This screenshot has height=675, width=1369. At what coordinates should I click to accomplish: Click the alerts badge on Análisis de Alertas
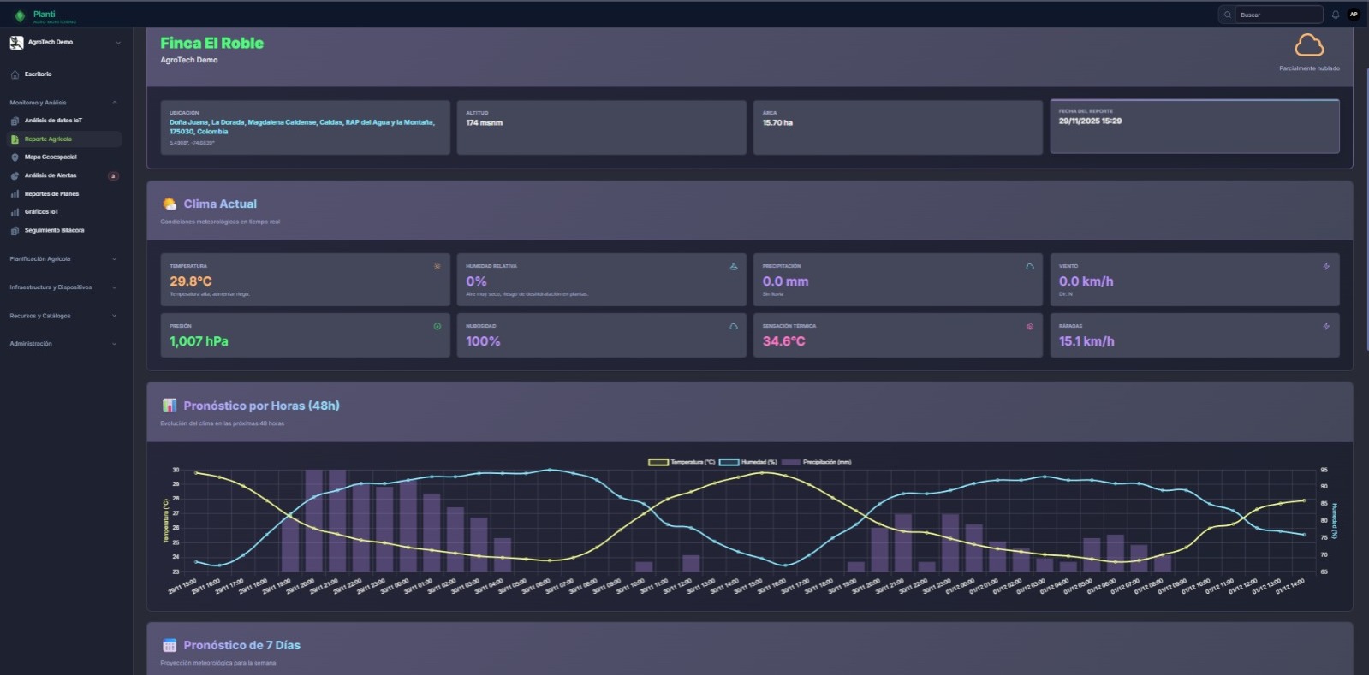[x=113, y=176]
